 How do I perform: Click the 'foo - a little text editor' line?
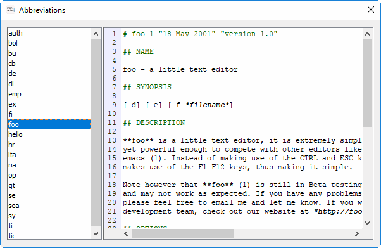[x=180, y=69]
